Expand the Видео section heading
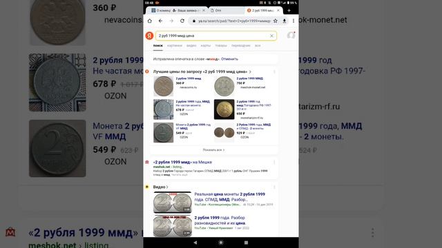 [x=161, y=187]
